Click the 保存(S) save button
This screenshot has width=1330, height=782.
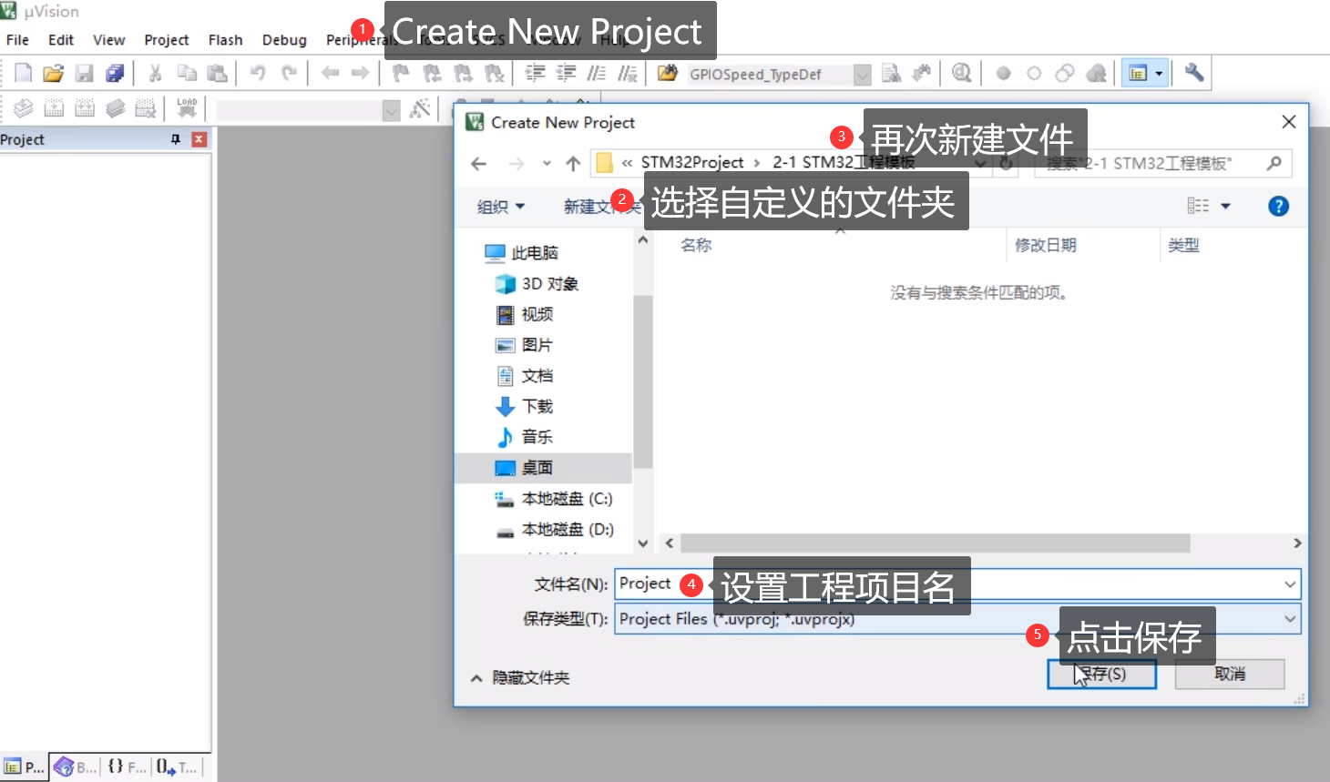[1101, 675]
